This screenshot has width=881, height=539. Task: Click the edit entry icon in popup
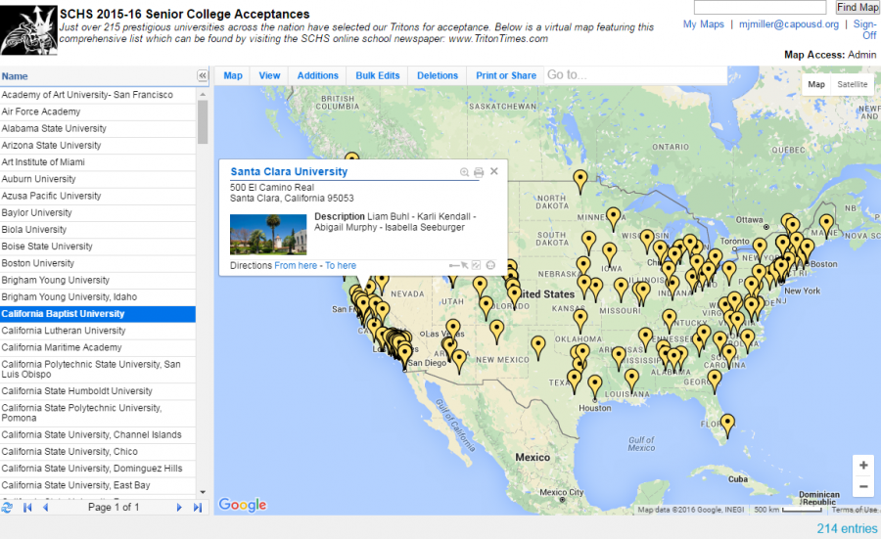[476, 265]
